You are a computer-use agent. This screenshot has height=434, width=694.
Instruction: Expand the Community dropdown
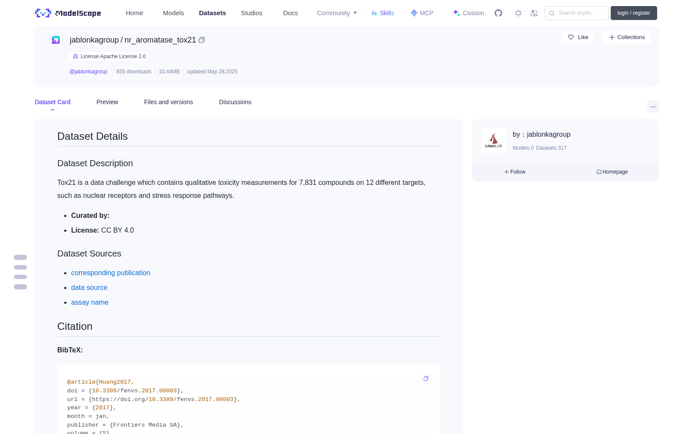337,13
